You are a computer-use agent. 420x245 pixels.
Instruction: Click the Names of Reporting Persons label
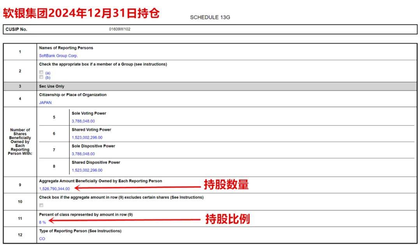pyautogui.click(x=66, y=48)
